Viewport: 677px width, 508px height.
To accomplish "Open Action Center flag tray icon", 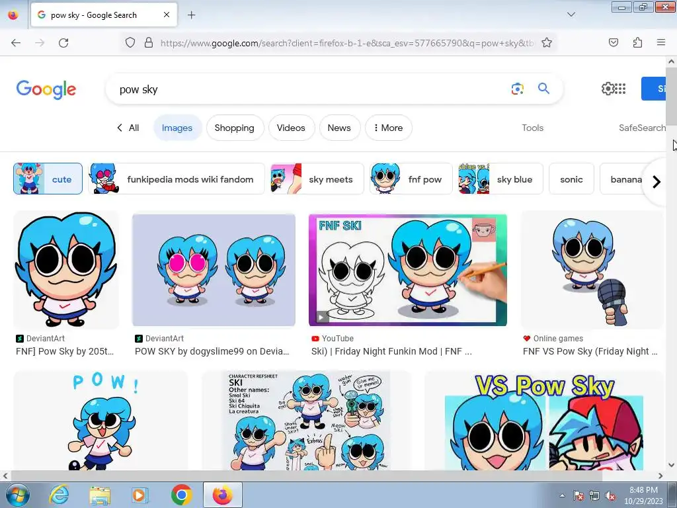I will pyautogui.click(x=578, y=495).
